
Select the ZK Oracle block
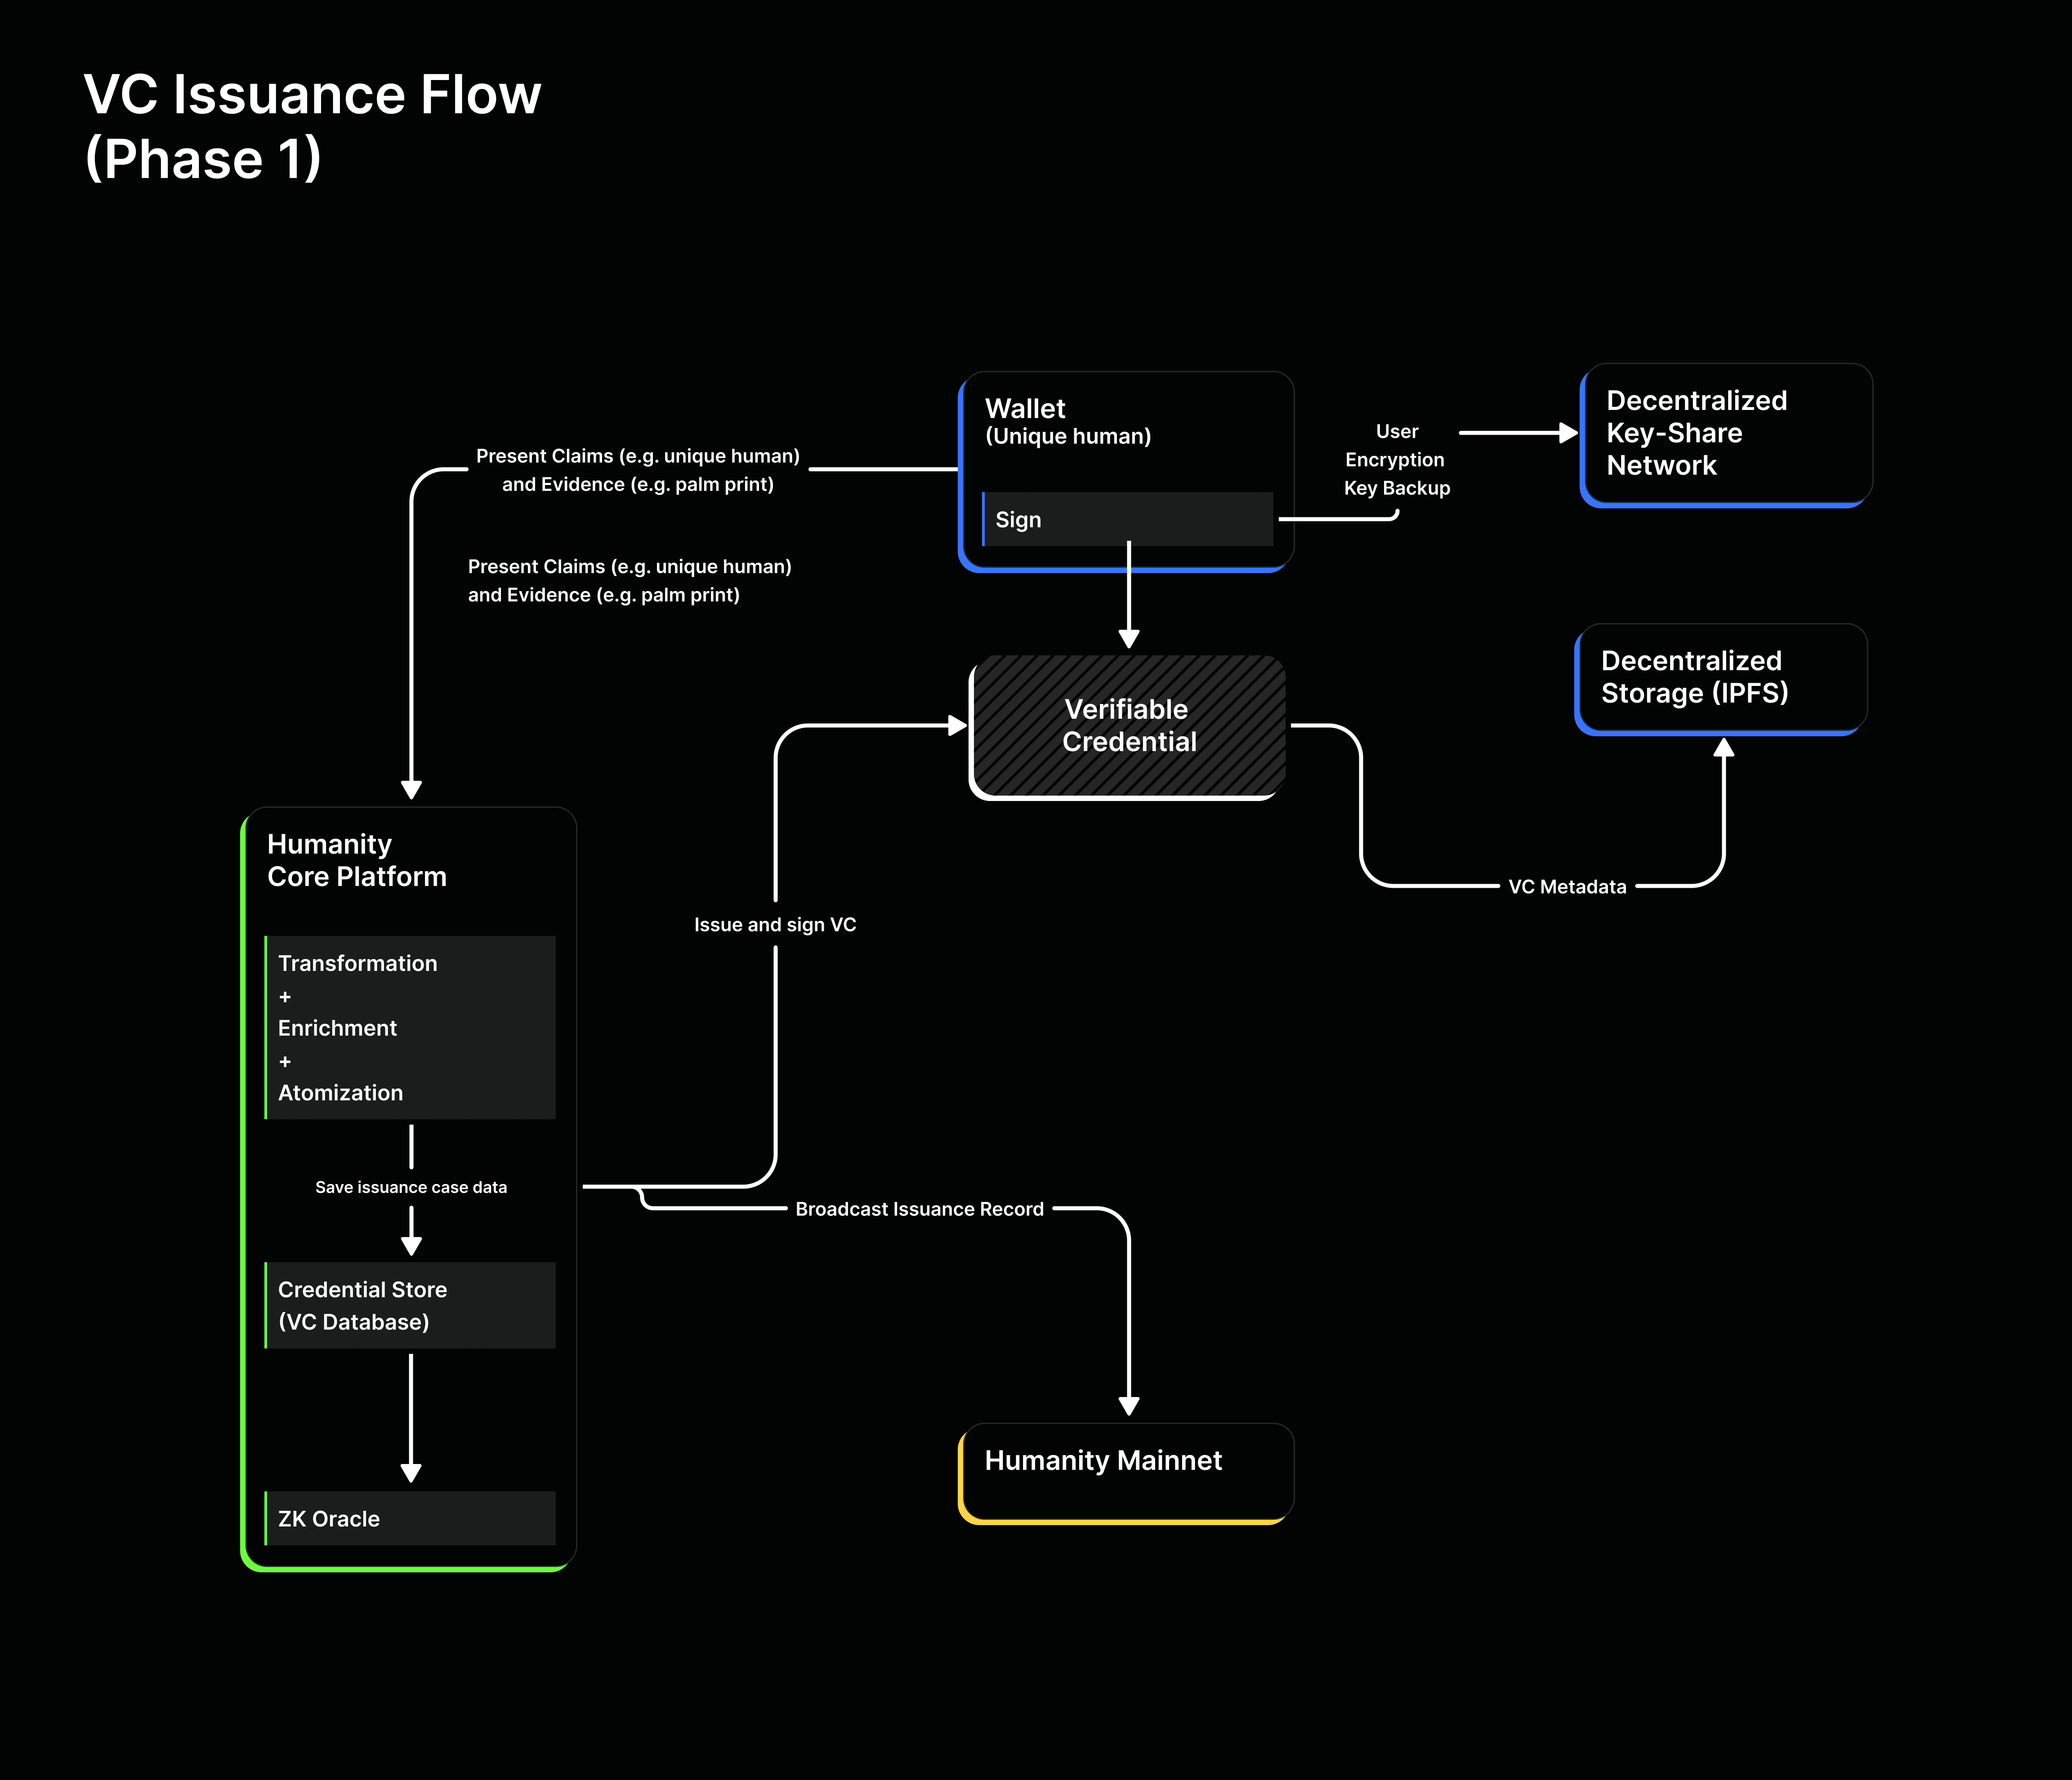(x=410, y=1518)
